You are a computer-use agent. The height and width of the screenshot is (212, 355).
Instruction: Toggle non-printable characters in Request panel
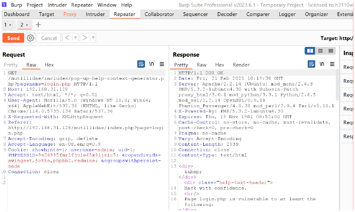152,64
